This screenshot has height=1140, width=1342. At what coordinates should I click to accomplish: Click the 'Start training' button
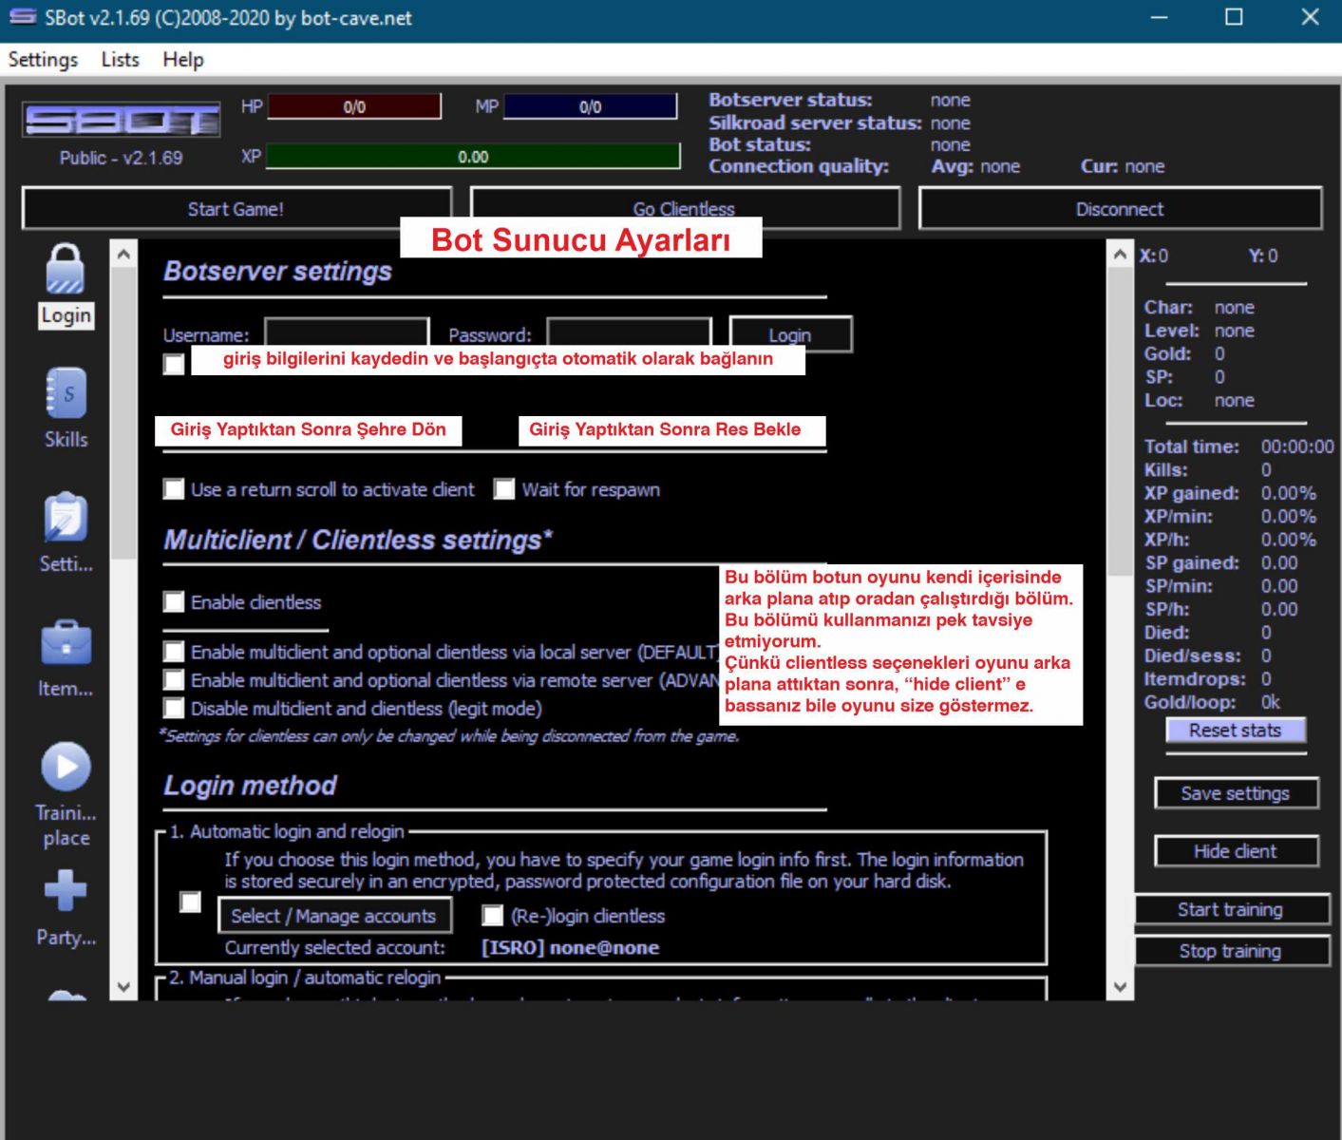tap(1231, 909)
